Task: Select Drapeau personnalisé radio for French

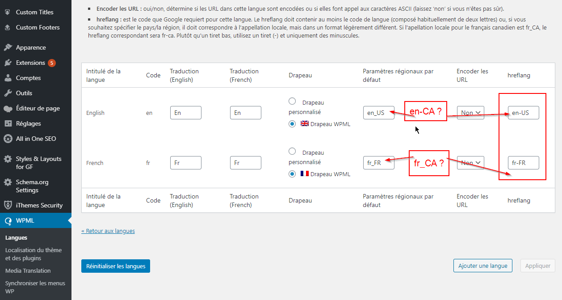Action: 292,151
